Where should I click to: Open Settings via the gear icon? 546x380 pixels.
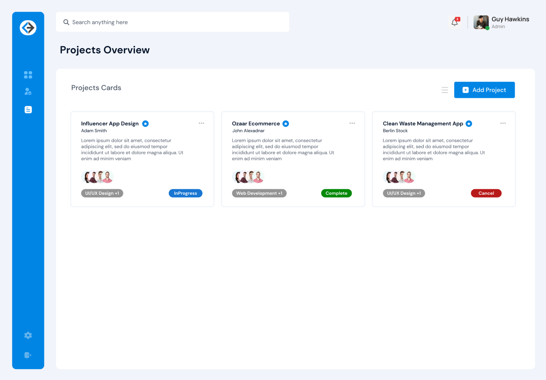(x=28, y=335)
